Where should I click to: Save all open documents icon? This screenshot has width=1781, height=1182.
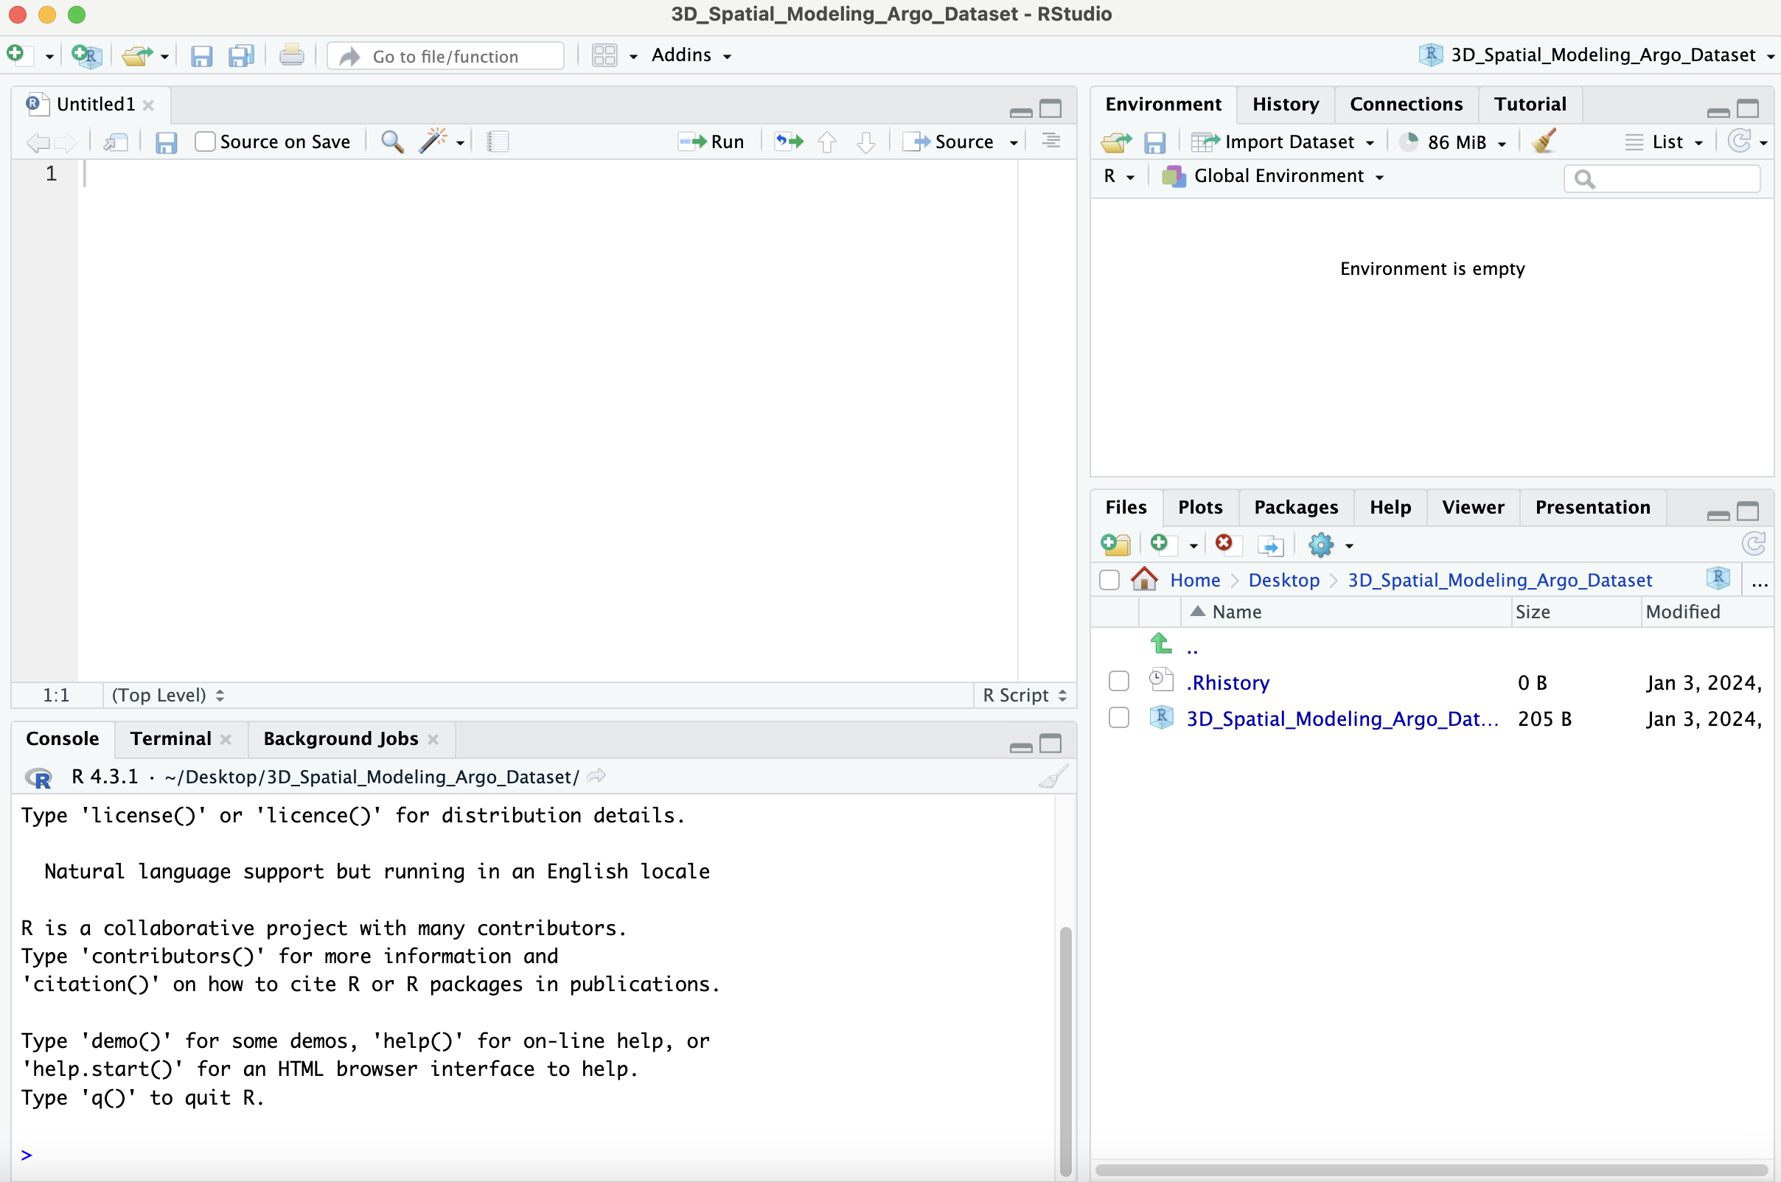pyautogui.click(x=241, y=57)
